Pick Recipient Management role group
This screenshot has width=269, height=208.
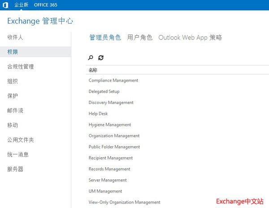(x=111, y=158)
